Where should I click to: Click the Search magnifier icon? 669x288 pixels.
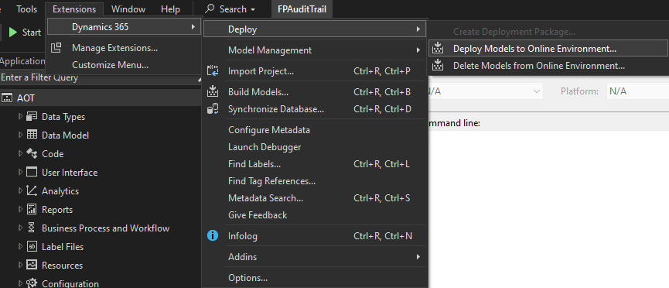click(210, 9)
